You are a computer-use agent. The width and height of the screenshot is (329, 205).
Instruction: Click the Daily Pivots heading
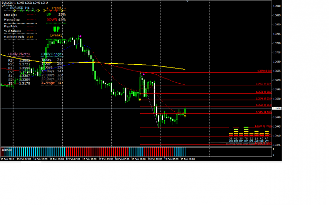[19, 54]
